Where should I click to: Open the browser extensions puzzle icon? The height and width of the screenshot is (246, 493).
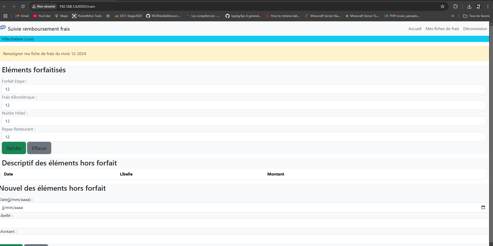pyautogui.click(x=456, y=6)
